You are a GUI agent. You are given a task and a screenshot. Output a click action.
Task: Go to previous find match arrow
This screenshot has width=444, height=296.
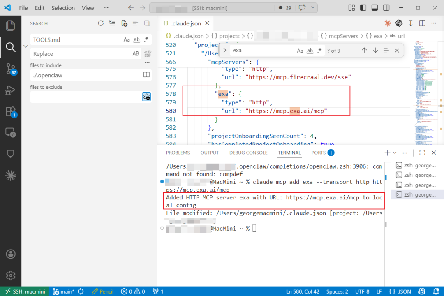tap(364, 51)
